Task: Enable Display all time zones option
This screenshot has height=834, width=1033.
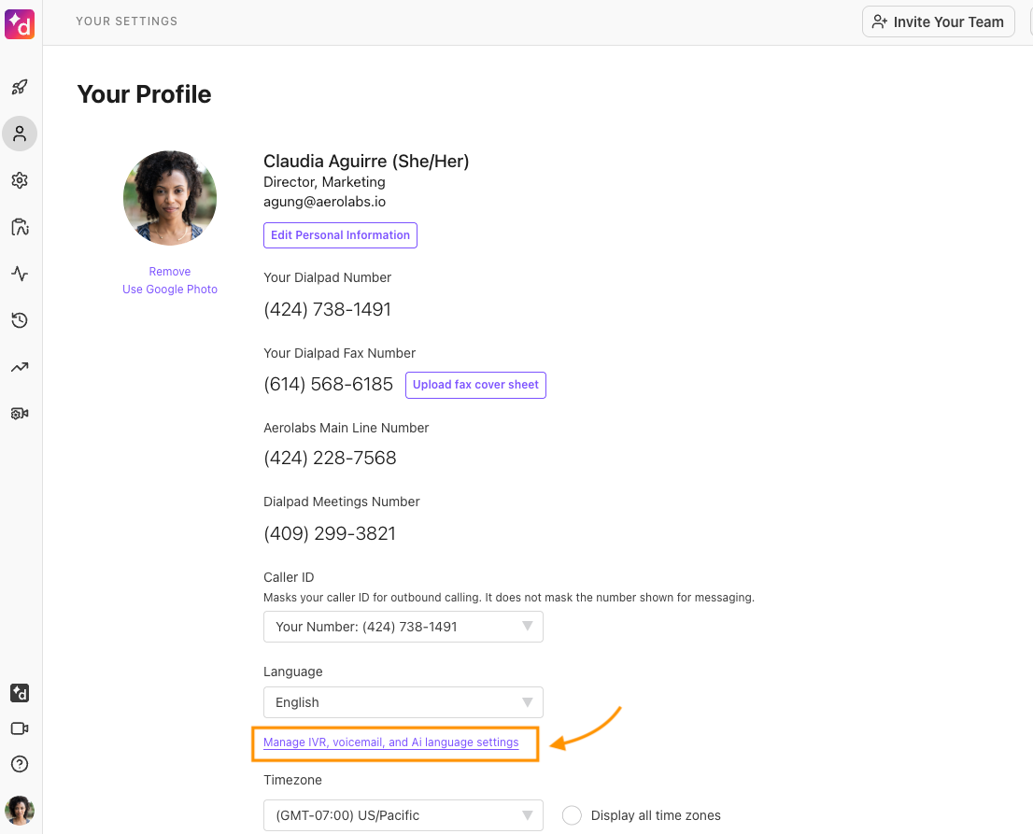Action: click(x=572, y=815)
